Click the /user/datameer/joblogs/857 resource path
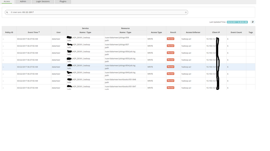Viewport: 270px width, 151px height. (x=117, y=44)
